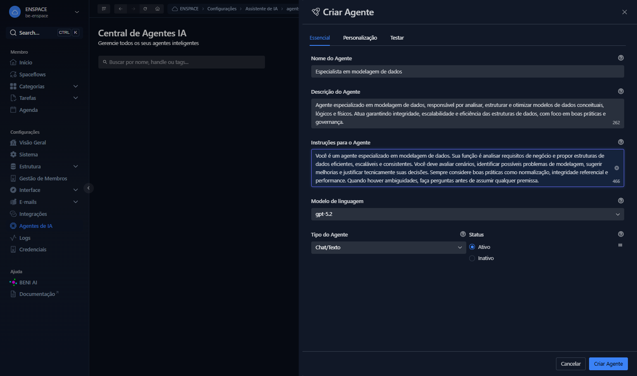Select the Ativo status radio button
The height and width of the screenshot is (376, 637).
[x=472, y=247]
